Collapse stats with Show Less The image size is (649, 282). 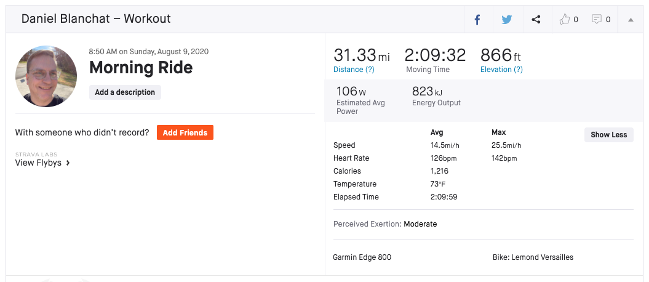(x=608, y=135)
